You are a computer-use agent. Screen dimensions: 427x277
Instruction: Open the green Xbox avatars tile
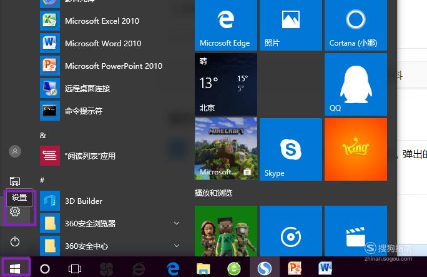226,231
